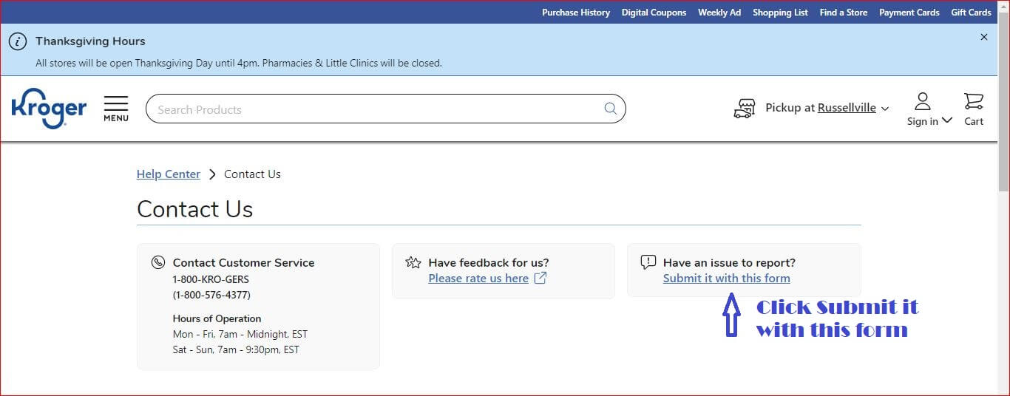Image resolution: width=1010 pixels, height=396 pixels.
Task: Click the Kroger logo
Action: [49, 109]
